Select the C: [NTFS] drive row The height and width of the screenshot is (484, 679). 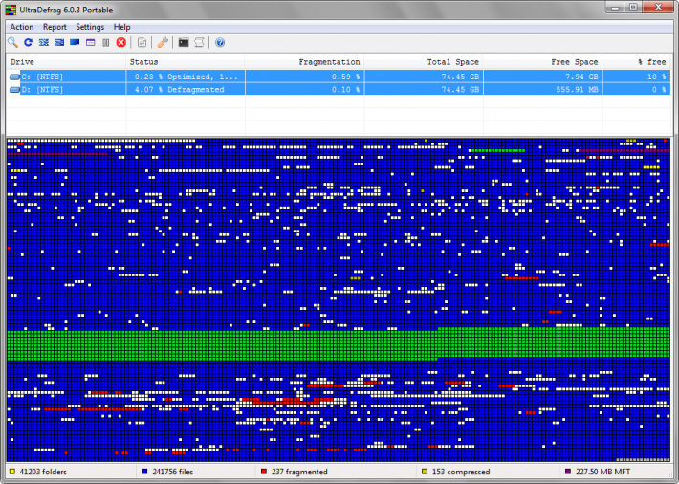point(339,77)
